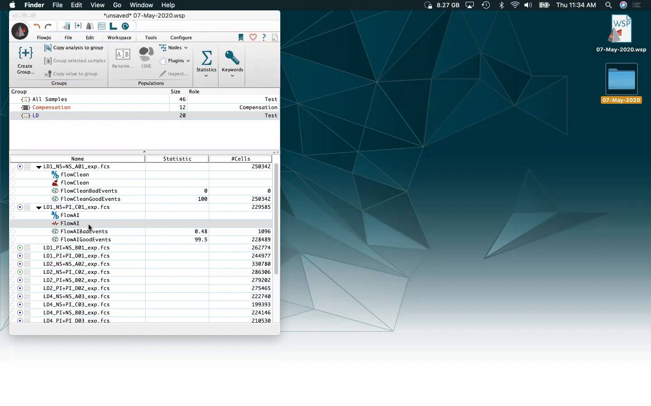Toggle radio circle beside LD2_NS+PI_C02_exp.fcs

pyautogui.click(x=20, y=272)
